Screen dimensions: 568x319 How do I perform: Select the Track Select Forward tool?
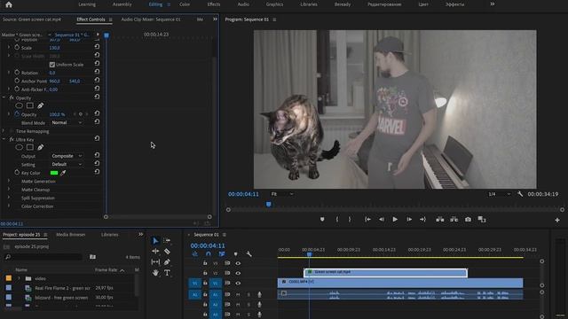167,240
